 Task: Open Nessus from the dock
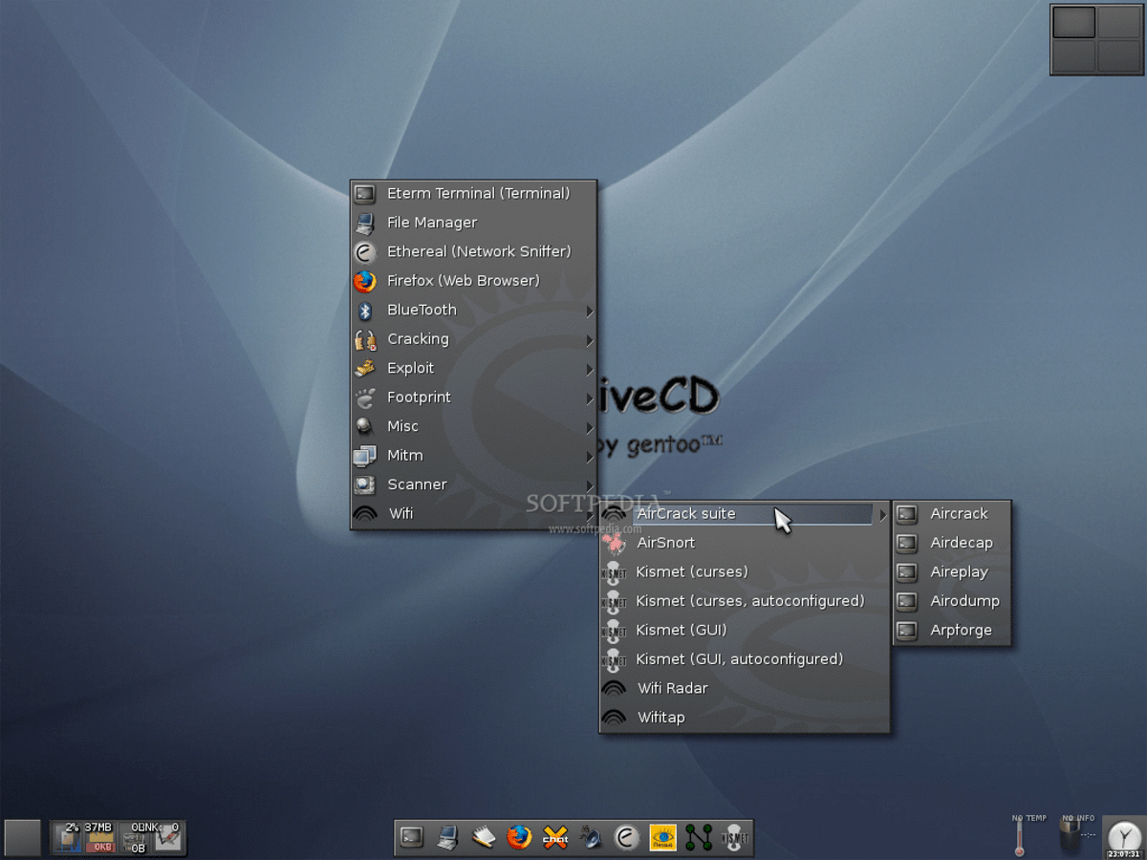(662, 838)
